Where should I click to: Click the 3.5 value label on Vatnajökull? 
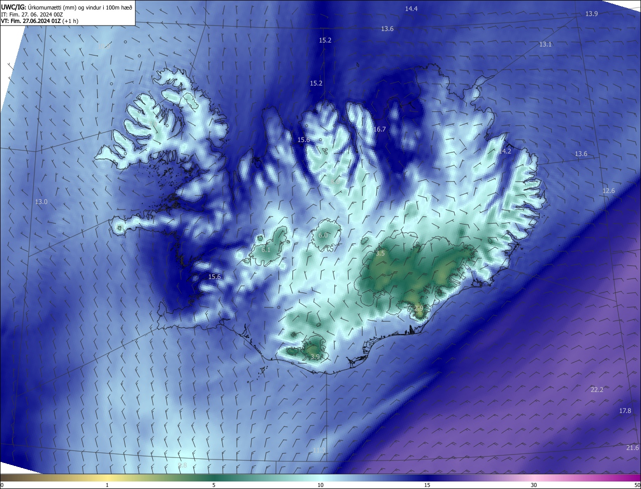pos(380,253)
